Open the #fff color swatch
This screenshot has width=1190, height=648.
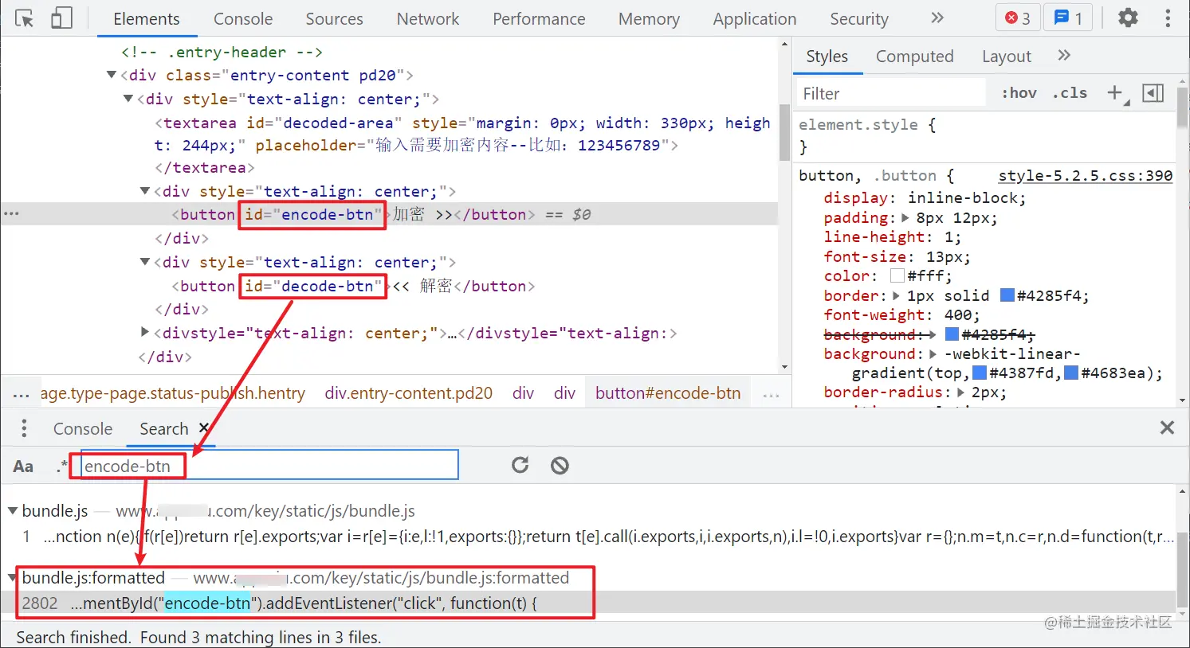(897, 276)
